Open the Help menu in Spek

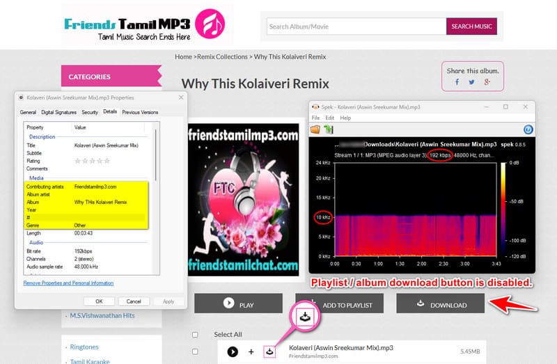click(x=345, y=118)
